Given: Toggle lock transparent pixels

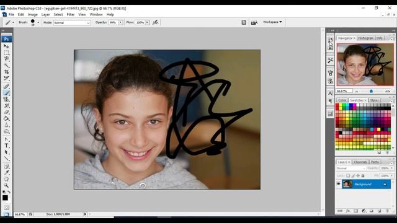Looking at the screenshot, I should click(x=348, y=175).
